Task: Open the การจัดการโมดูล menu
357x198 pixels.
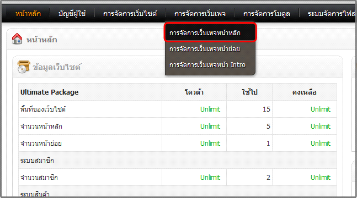Action: [267, 14]
